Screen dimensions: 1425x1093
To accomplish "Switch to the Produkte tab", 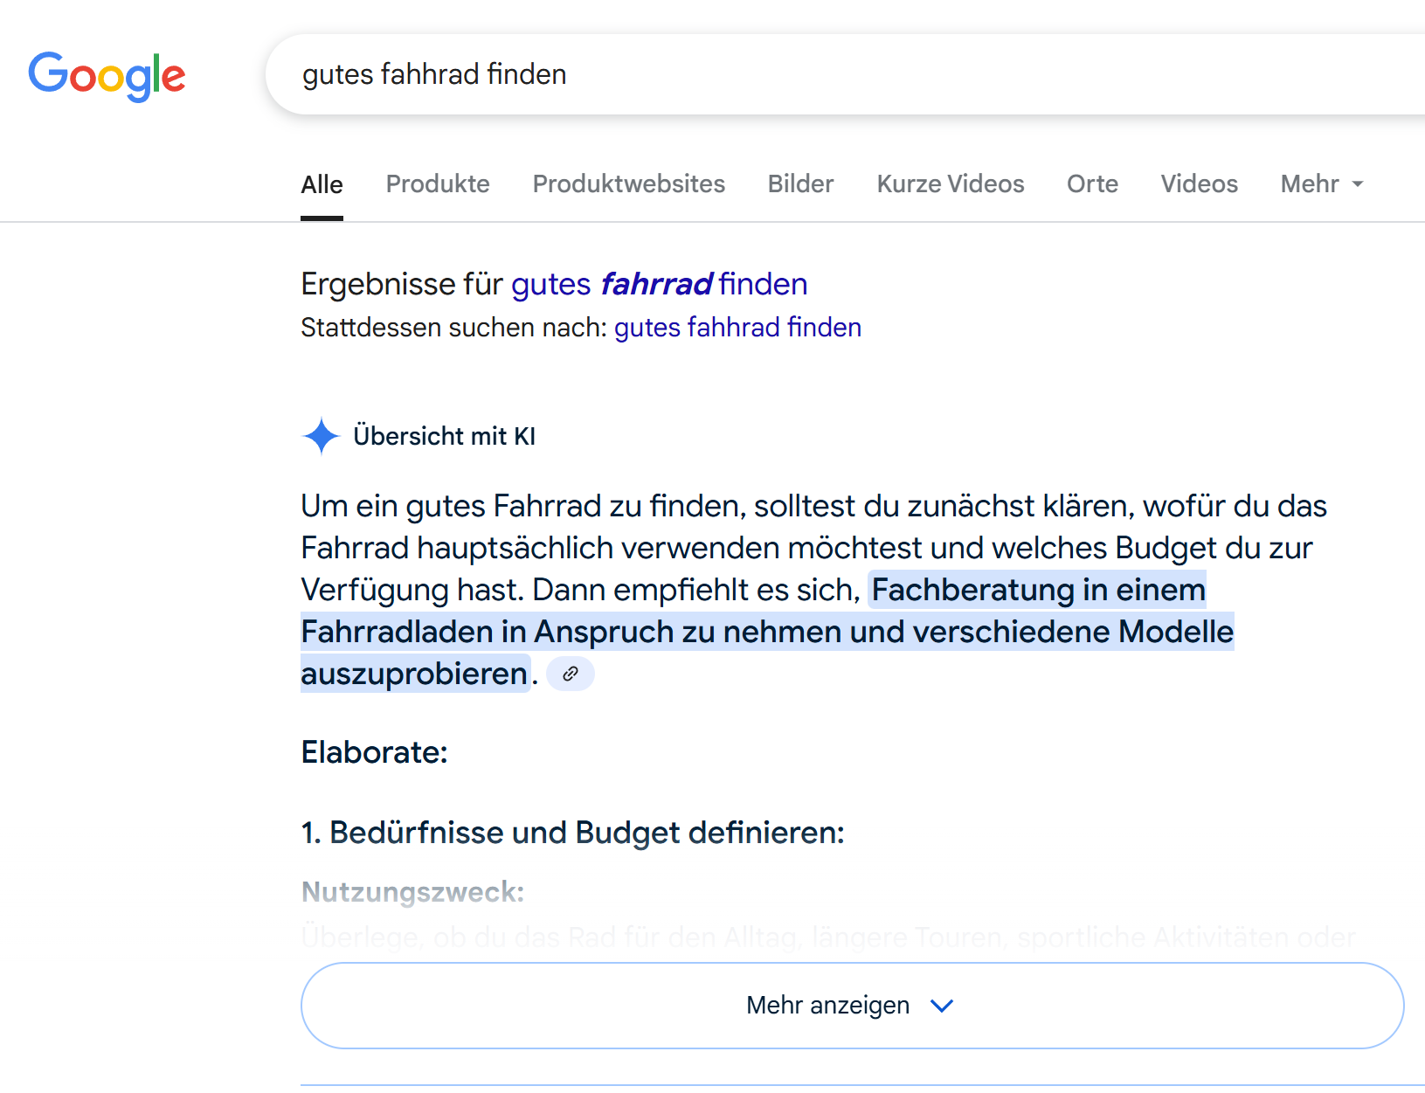I will click(x=438, y=184).
